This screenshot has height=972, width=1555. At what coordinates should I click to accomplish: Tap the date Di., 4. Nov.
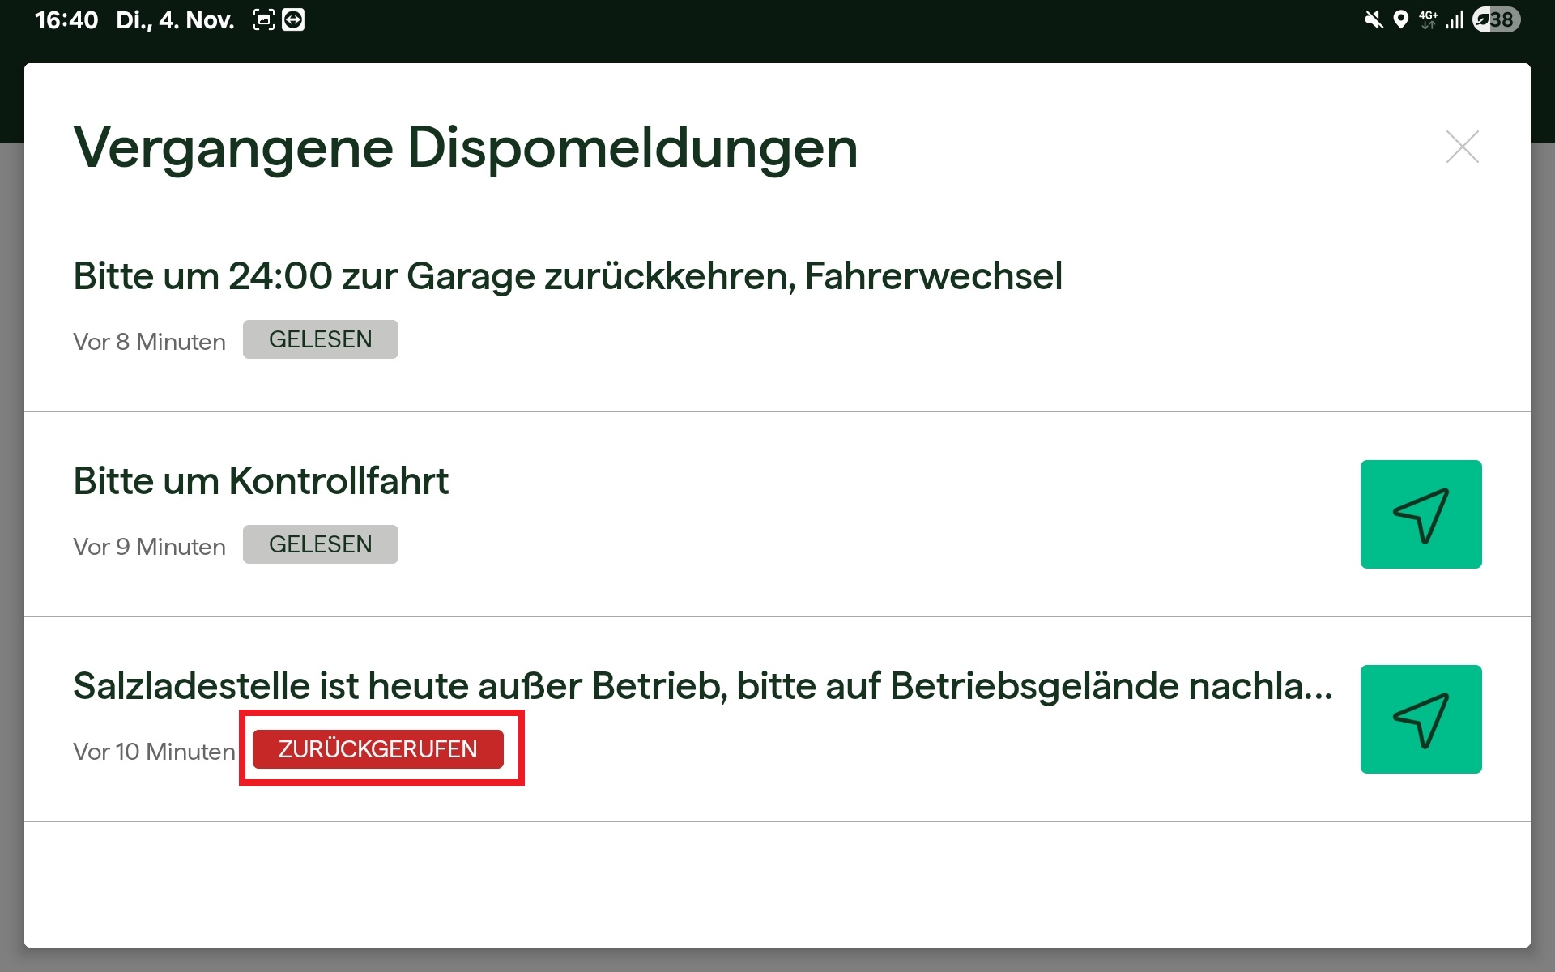174,19
